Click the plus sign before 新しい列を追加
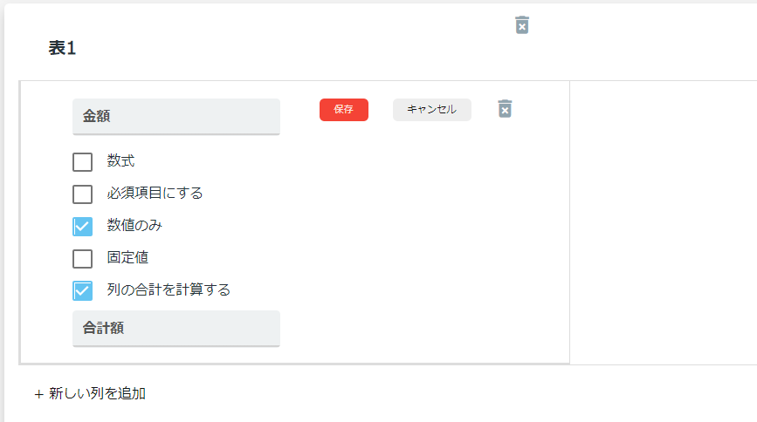The image size is (757, 422). coord(39,394)
